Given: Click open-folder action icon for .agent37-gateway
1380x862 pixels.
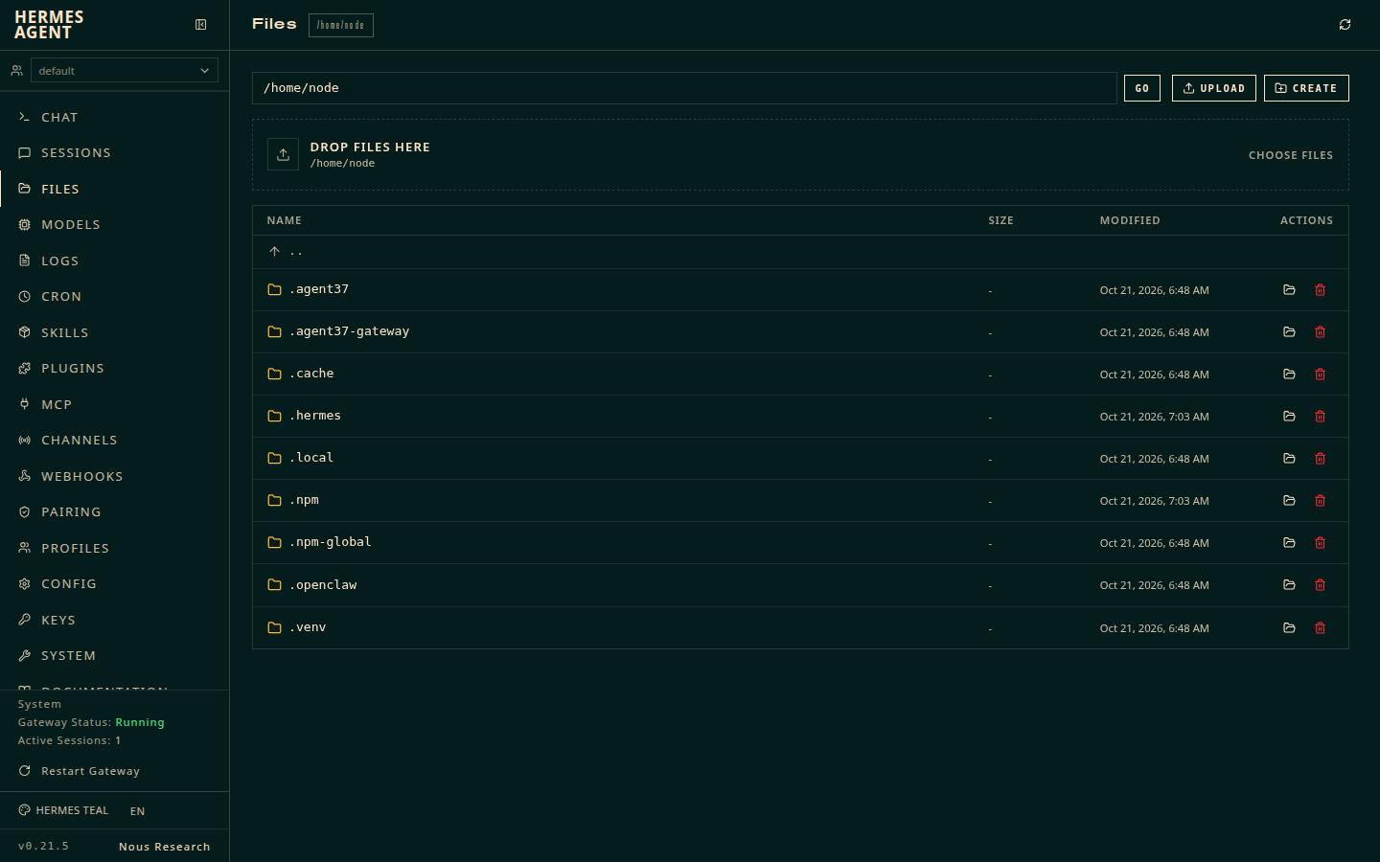Looking at the screenshot, I should pos(1289,332).
